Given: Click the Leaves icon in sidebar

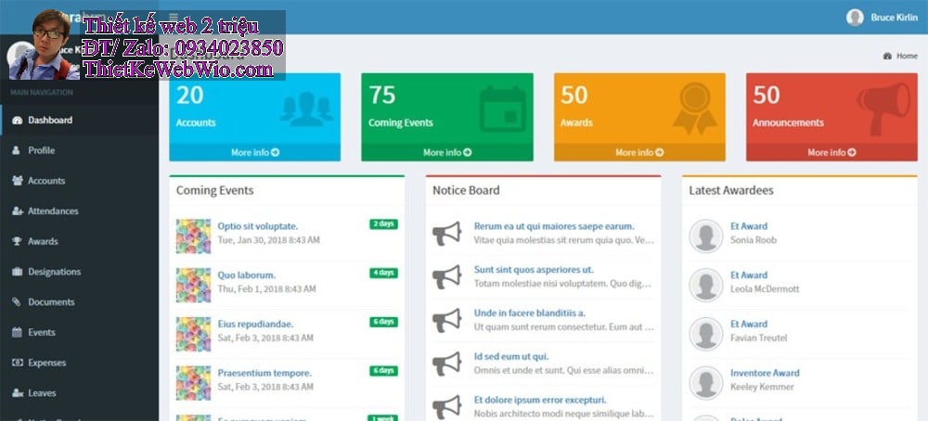Looking at the screenshot, I should 17,393.
